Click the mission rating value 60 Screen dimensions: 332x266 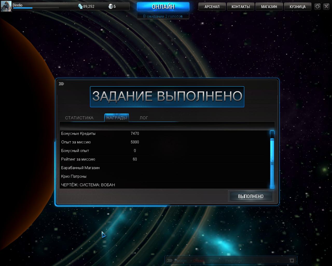(135, 159)
